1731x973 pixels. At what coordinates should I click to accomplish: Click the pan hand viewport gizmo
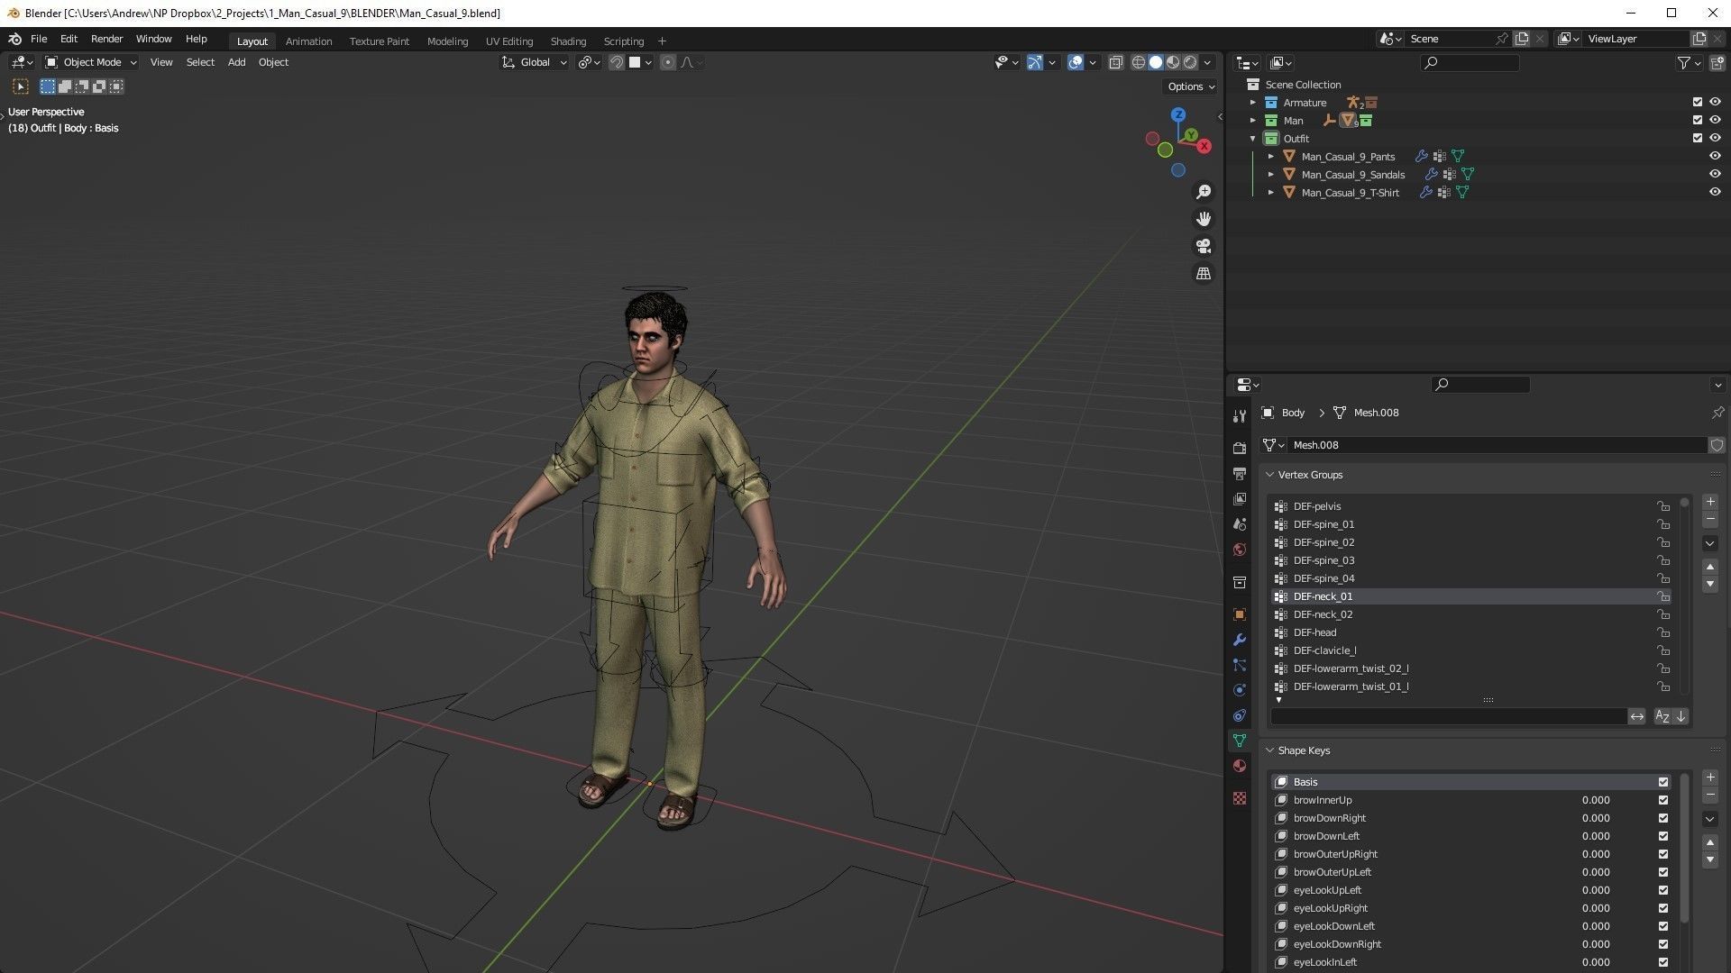click(1204, 219)
